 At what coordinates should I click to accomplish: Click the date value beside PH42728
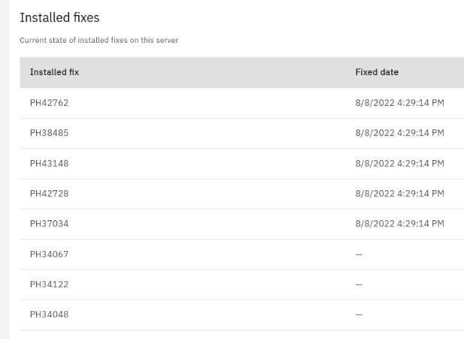tap(399, 194)
